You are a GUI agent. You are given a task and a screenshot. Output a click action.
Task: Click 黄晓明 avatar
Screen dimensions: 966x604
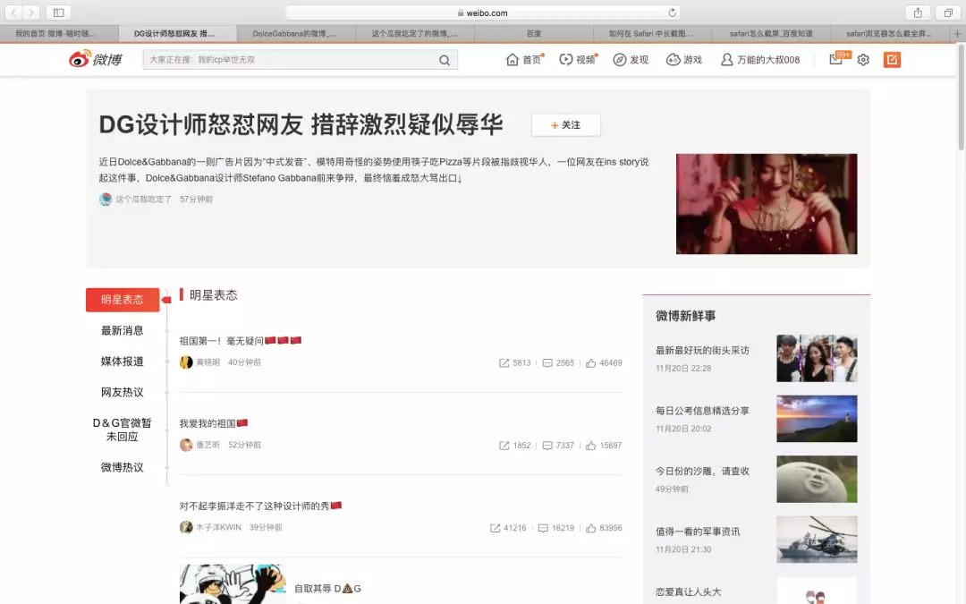[x=186, y=362]
